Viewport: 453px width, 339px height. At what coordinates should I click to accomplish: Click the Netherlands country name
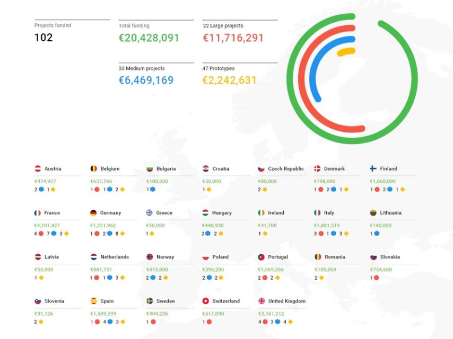tap(114, 257)
